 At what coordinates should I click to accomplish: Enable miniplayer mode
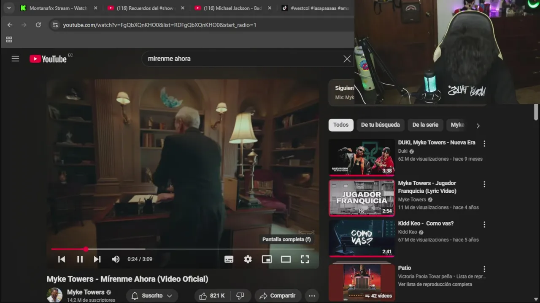267,259
